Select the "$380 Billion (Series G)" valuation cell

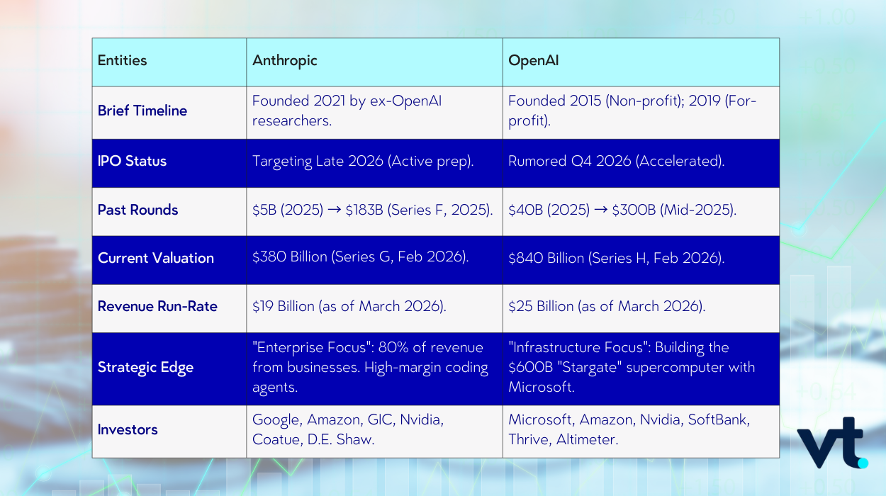361,258
